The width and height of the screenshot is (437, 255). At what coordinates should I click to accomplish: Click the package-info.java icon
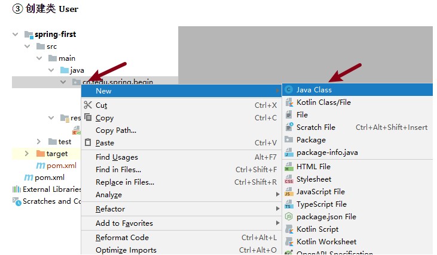pyautogui.click(x=289, y=152)
